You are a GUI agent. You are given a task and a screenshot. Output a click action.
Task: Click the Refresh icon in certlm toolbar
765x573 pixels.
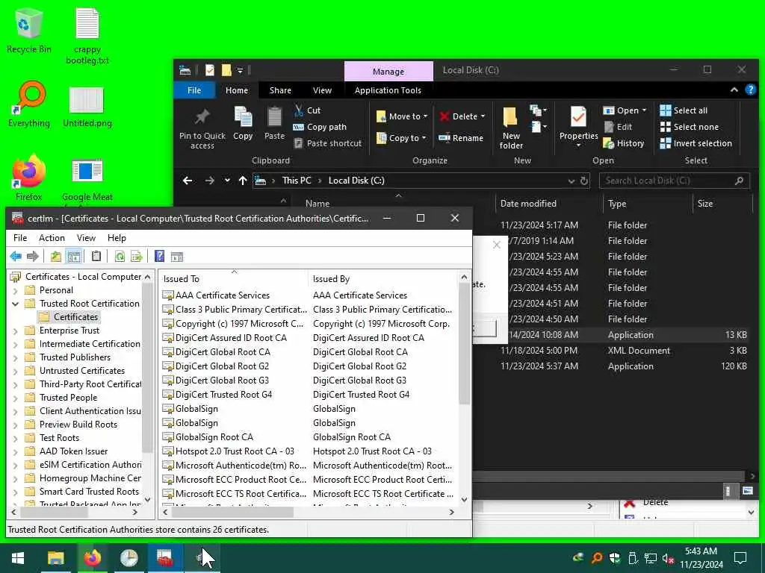pyautogui.click(x=120, y=257)
